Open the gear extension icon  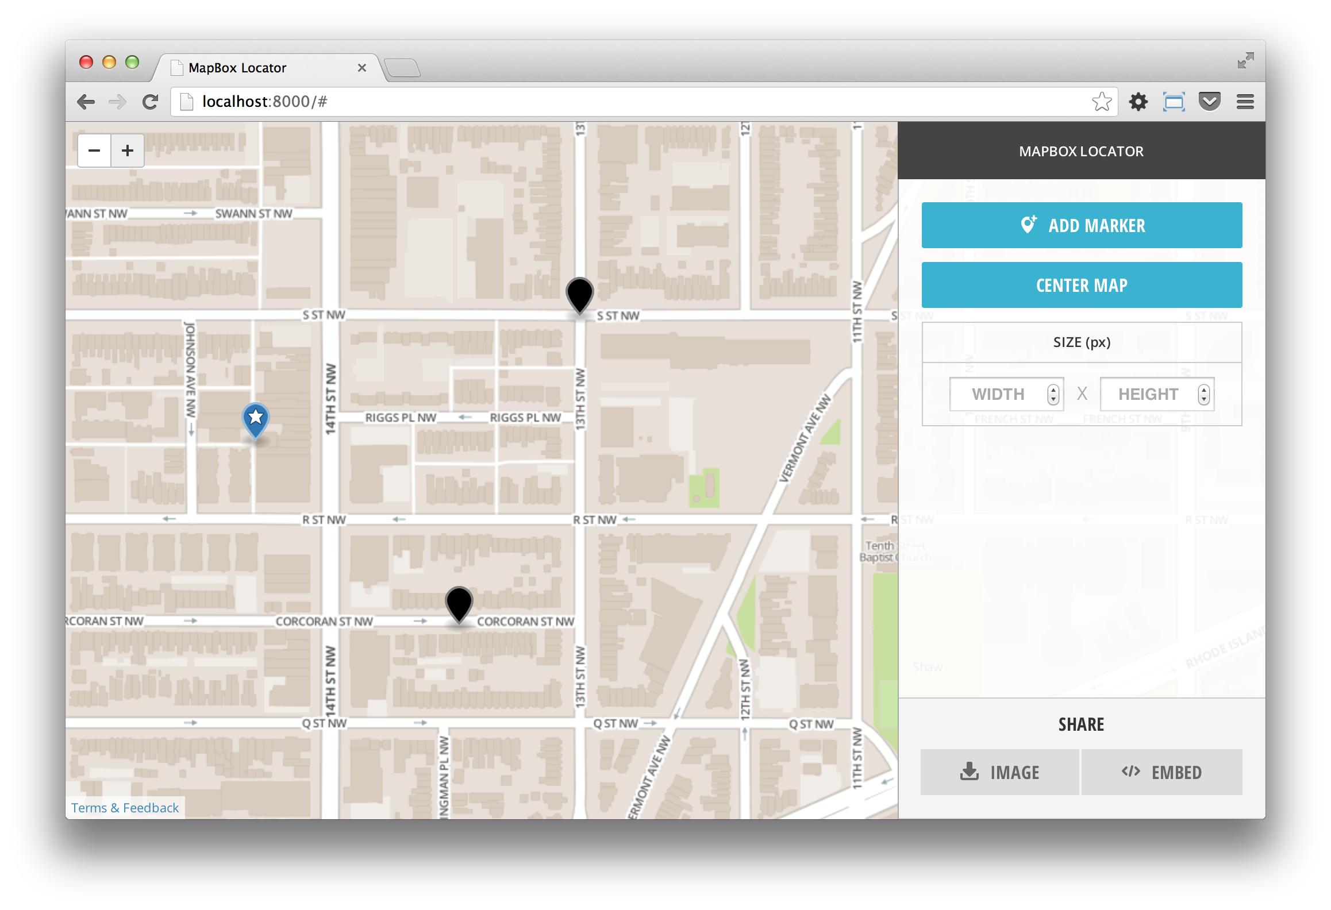[x=1138, y=102]
